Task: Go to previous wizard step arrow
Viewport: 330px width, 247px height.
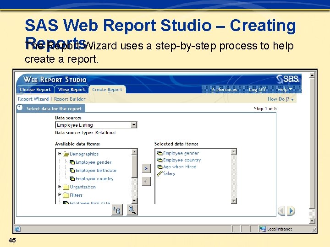Action: click(281, 211)
